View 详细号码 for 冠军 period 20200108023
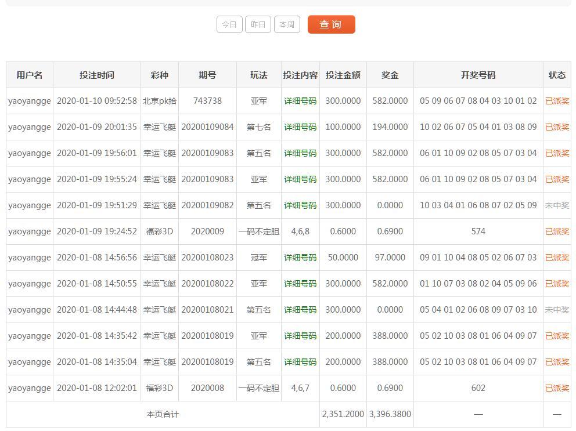576x431 pixels. pyautogui.click(x=300, y=258)
